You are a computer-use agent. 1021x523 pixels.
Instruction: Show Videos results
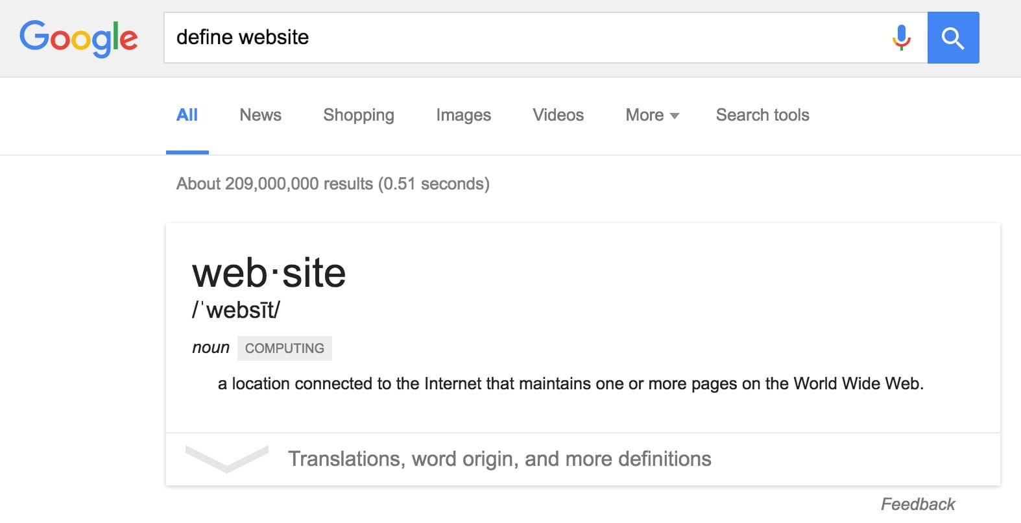coord(558,116)
